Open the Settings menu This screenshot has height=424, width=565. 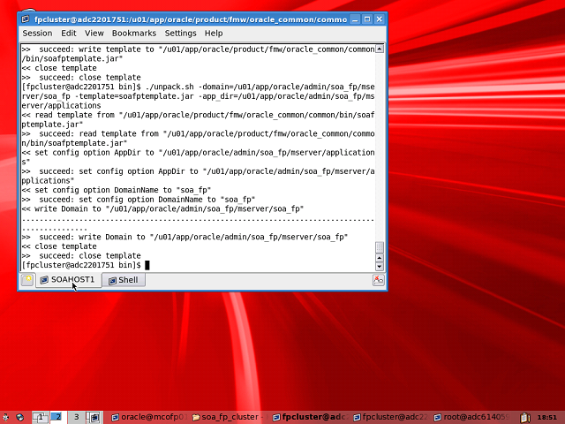pyautogui.click(x=180, y=34)
